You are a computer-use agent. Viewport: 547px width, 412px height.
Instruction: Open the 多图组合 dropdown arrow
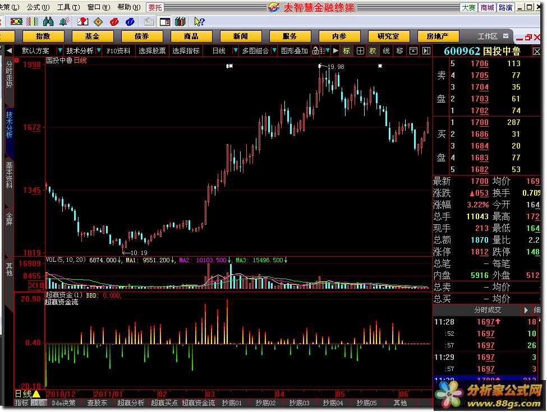click(274, 51)
